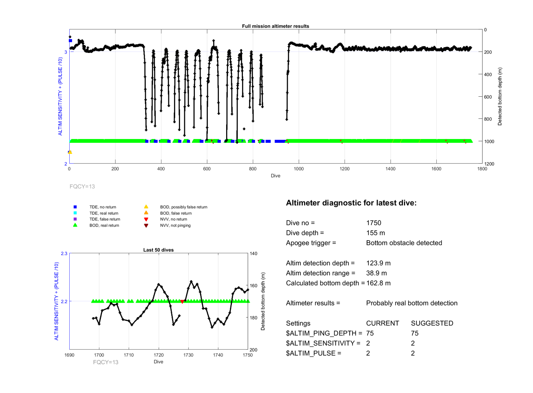The width and height of the screenshot is (533, 393).
Task: Click 'BOD, possibly false return' legend label
Action: (x=184, y=207)
